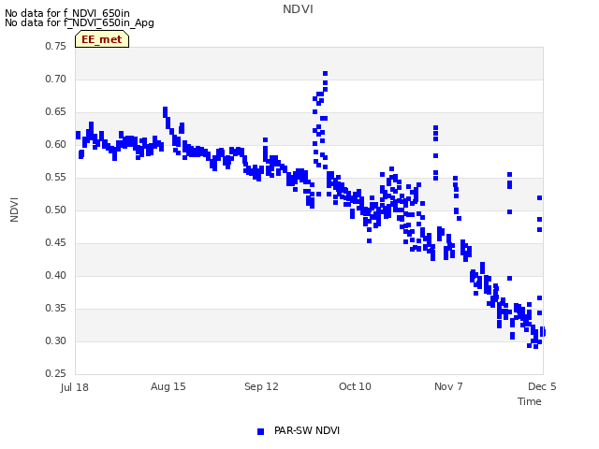Click the blue legend marker square

click(x=260, y=431)
